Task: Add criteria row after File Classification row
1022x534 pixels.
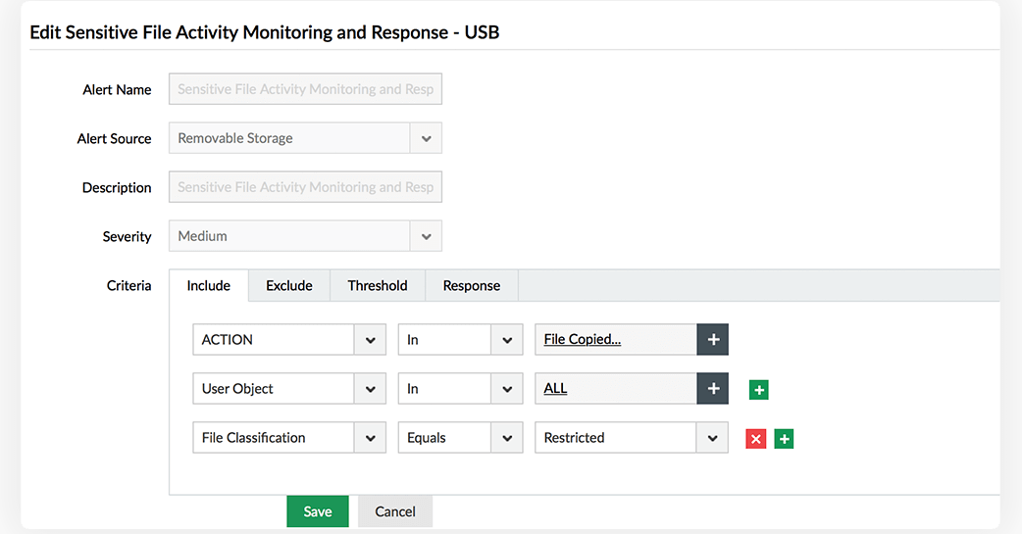Action: (x=784, y=439)
